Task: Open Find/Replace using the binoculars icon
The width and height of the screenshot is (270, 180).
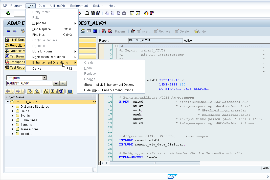Action: pyautogui.click(x=92, y=13)
